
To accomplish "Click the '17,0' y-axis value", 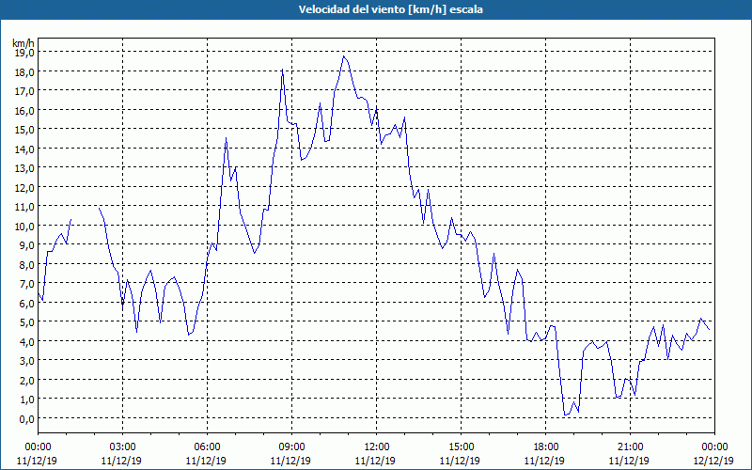I will pos(24,91).
